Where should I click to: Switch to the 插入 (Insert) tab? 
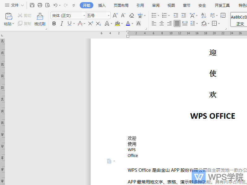pyautogui.click(x=102, y=5)
